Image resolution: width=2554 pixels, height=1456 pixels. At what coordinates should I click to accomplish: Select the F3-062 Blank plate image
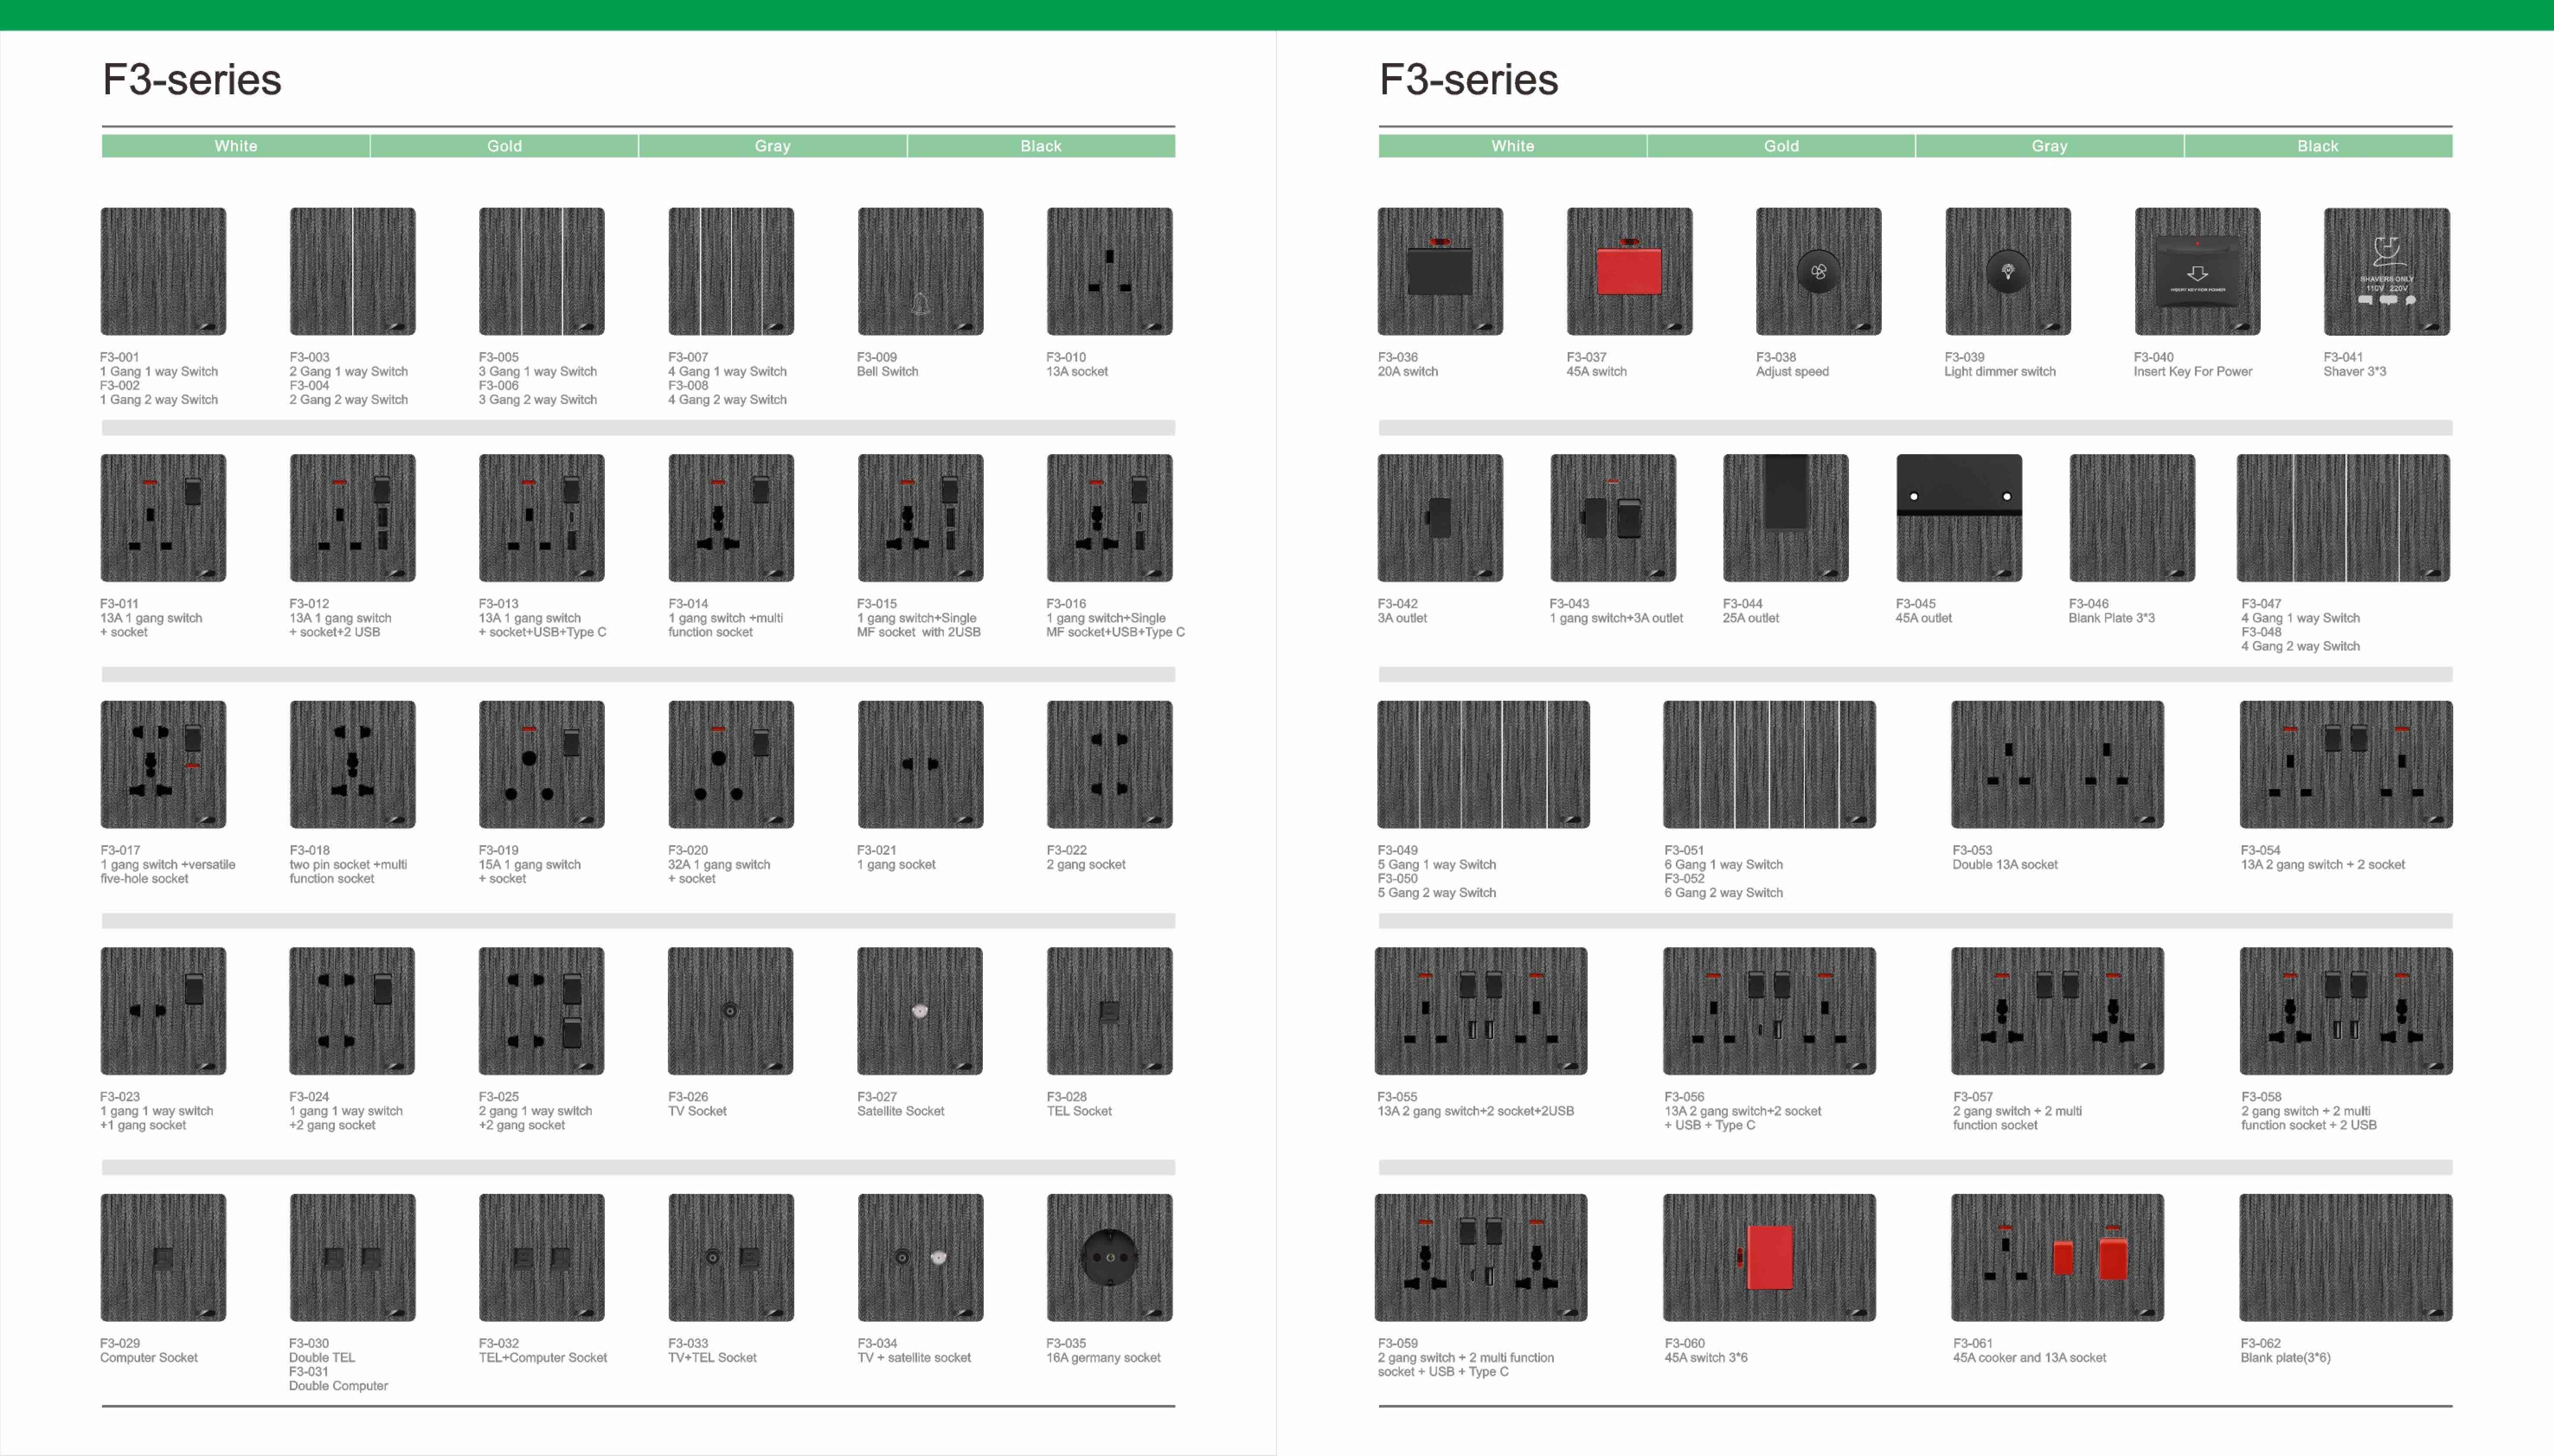pyautogui.click(x=2346, y=1257)
